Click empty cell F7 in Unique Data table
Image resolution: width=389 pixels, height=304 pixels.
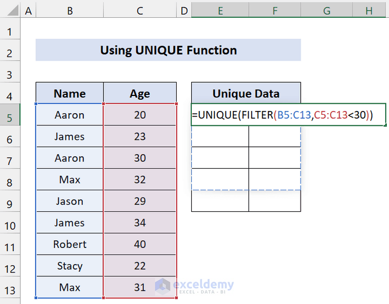point(275,158)
